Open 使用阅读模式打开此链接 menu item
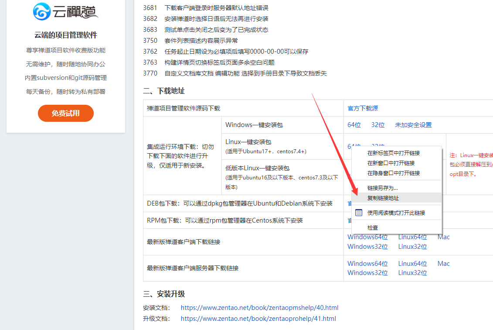This screenshot has width=493, height=330. tap(396, 213)
